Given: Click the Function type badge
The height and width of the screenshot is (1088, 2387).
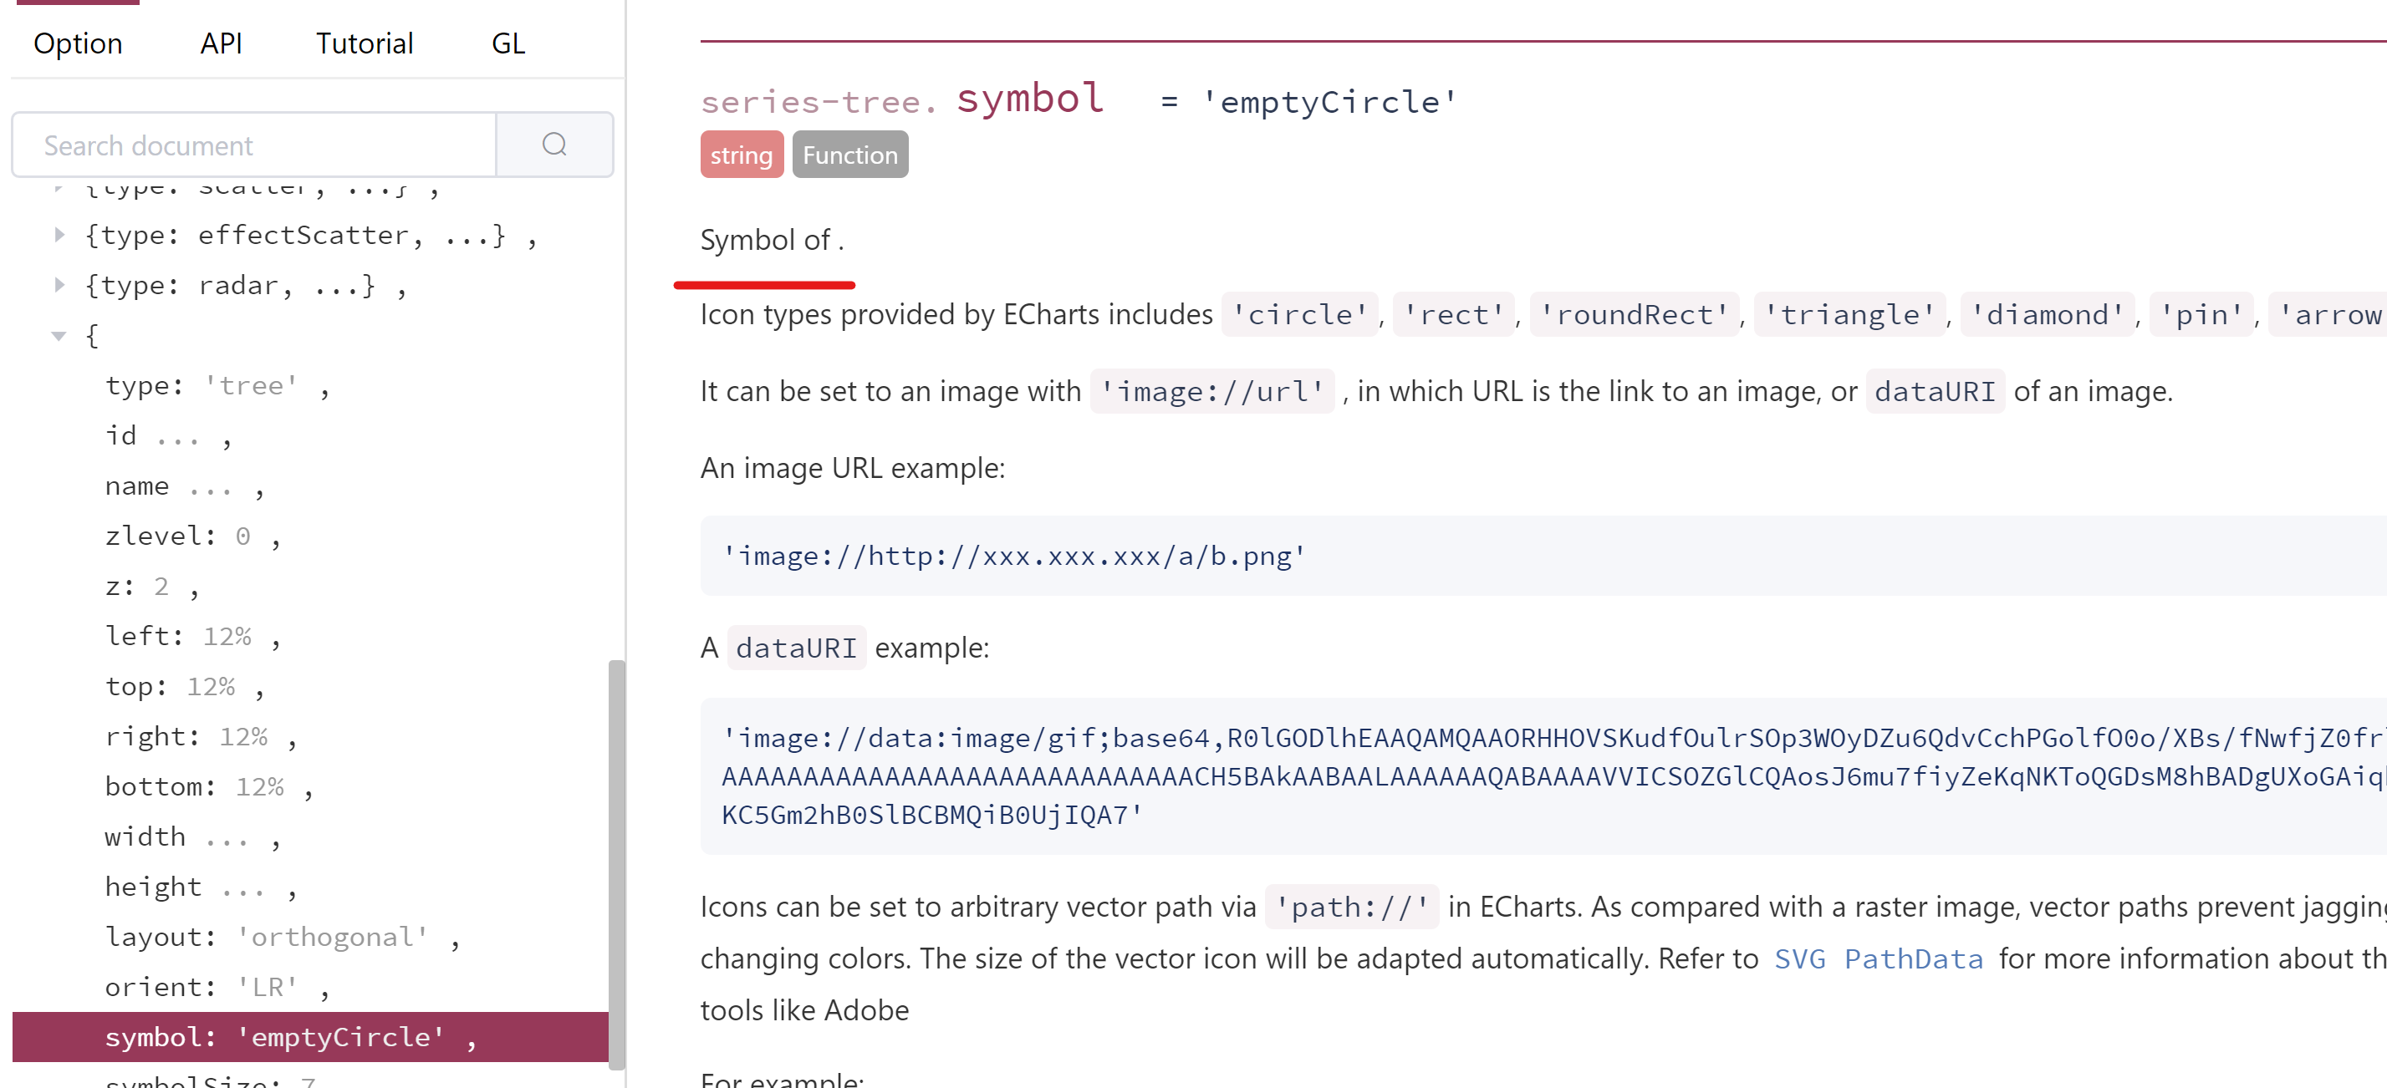Looking at the screenshot, I should coord(849,155).
